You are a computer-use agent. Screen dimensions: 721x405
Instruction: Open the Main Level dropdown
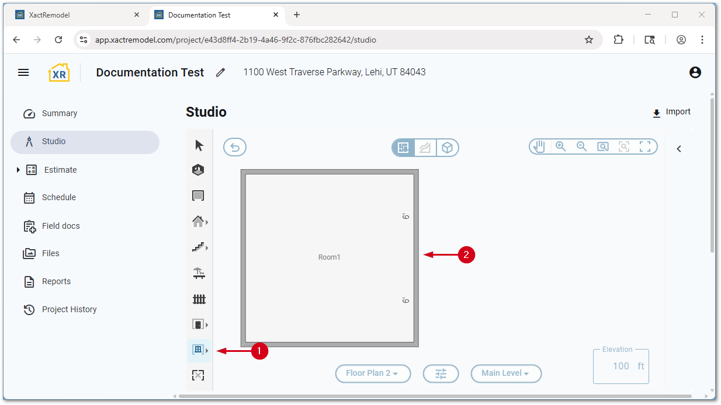[x=506, y=373]
